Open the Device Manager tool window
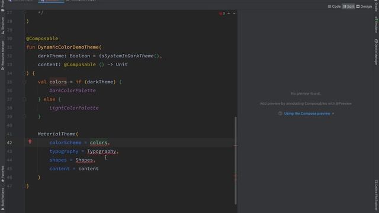Viewport: 379px width, 213px height. [x=376, y=51]
